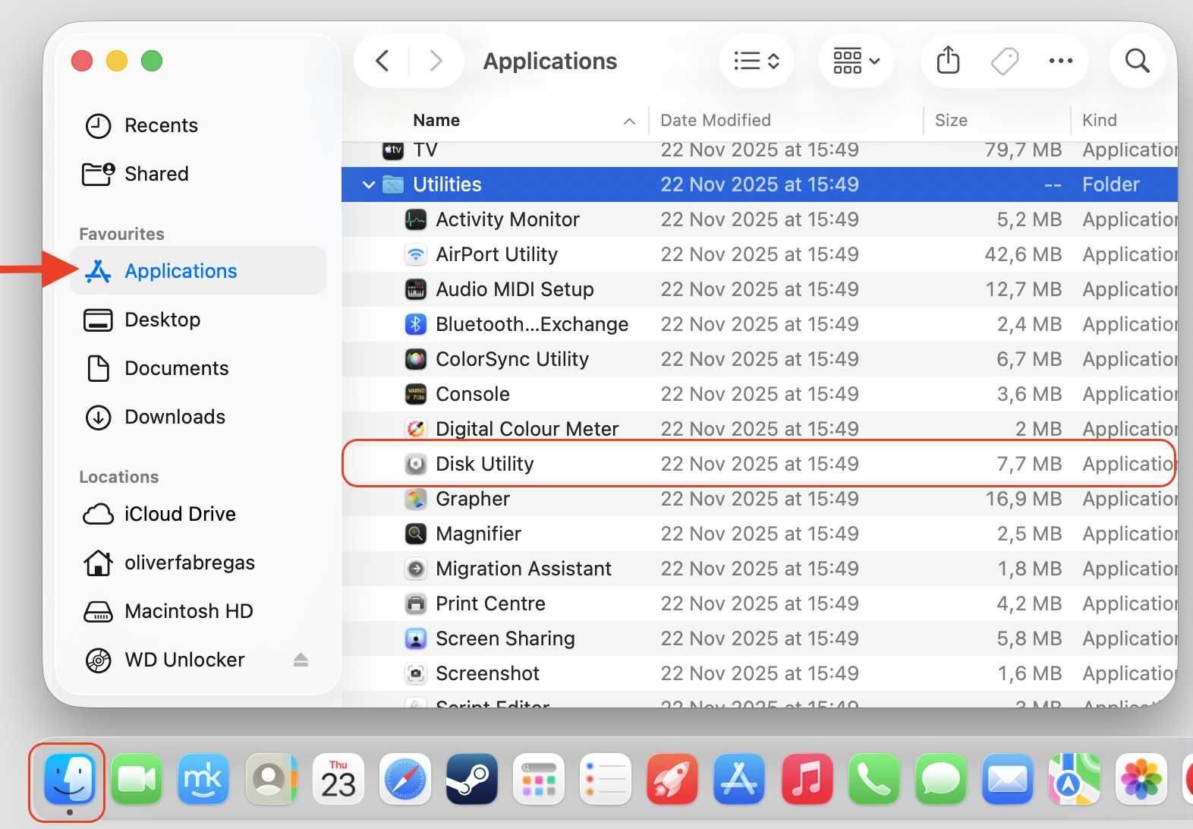Viewport: 1193px width, 829px height.
Task: Click the Share toolbar icon
Action: (948, 61)
